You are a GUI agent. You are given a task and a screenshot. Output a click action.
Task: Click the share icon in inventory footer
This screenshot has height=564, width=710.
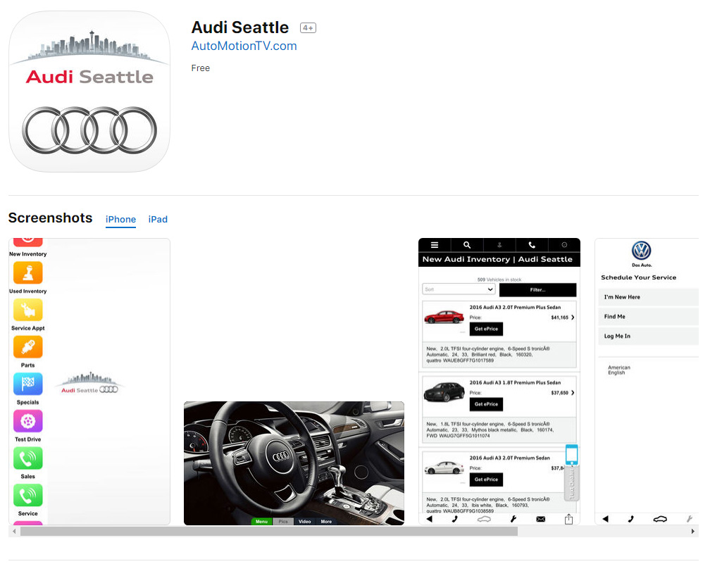568,519
